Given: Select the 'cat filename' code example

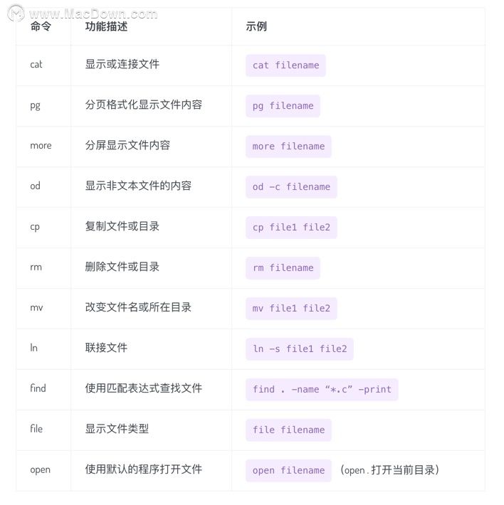Looking at the screenshot, I should pyautogui.click(x=285, y=65).
